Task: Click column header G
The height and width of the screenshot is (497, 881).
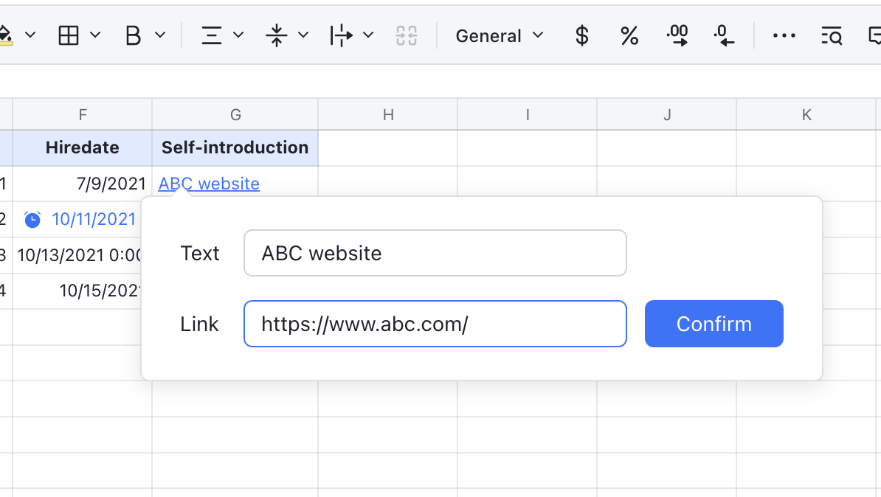Action: click(x=235, y=114)
